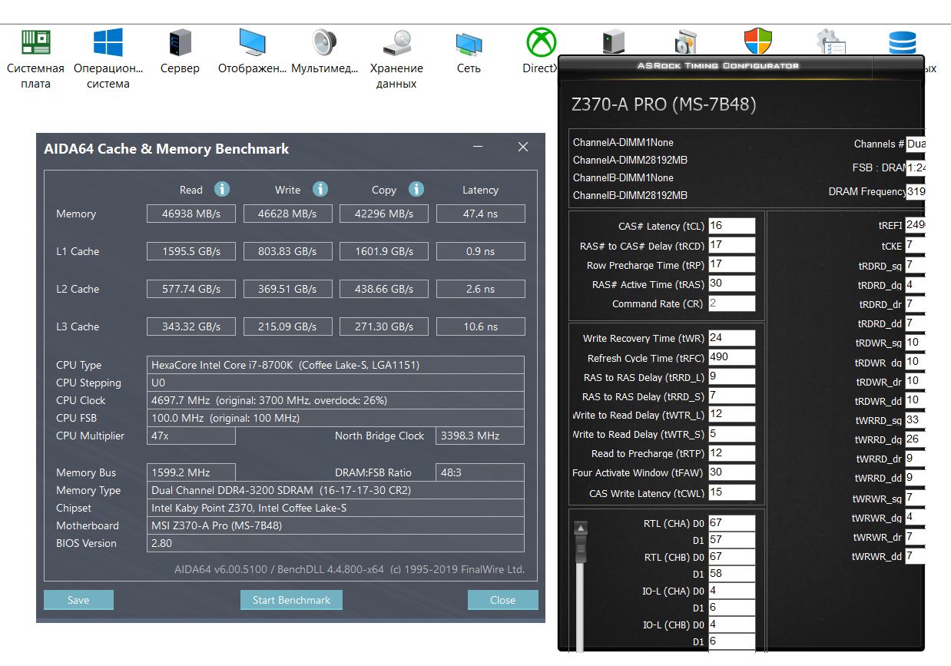
Task: Click the Command Rate (CR) field
Action: click(x=731, y=303)
